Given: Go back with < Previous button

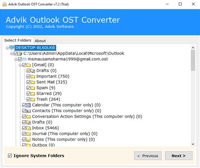Looking at the screenshot, I should pos(148,156).
